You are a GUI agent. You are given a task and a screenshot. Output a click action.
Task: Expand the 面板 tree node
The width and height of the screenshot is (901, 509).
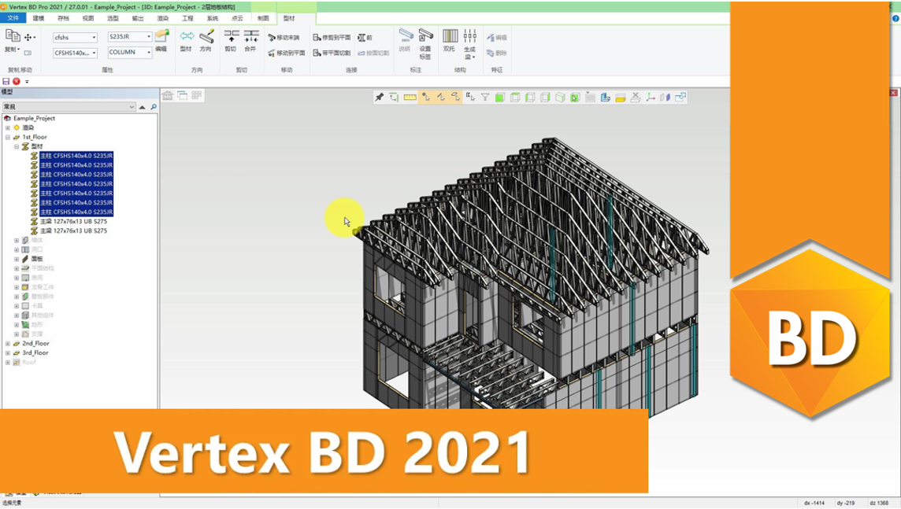point(17,260)
